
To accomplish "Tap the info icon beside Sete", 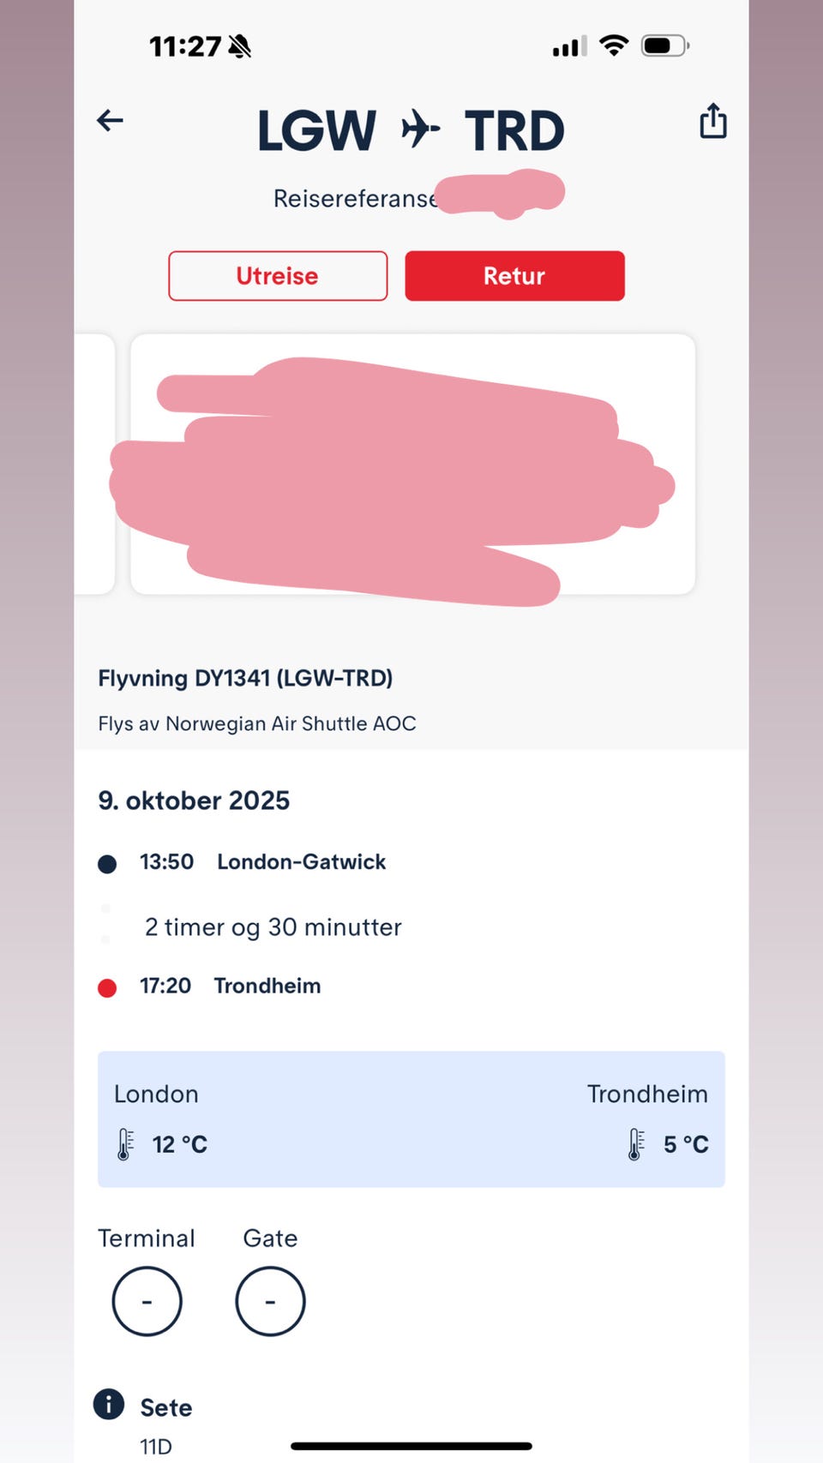I will pyautogui.click(x=109, y=1405).
